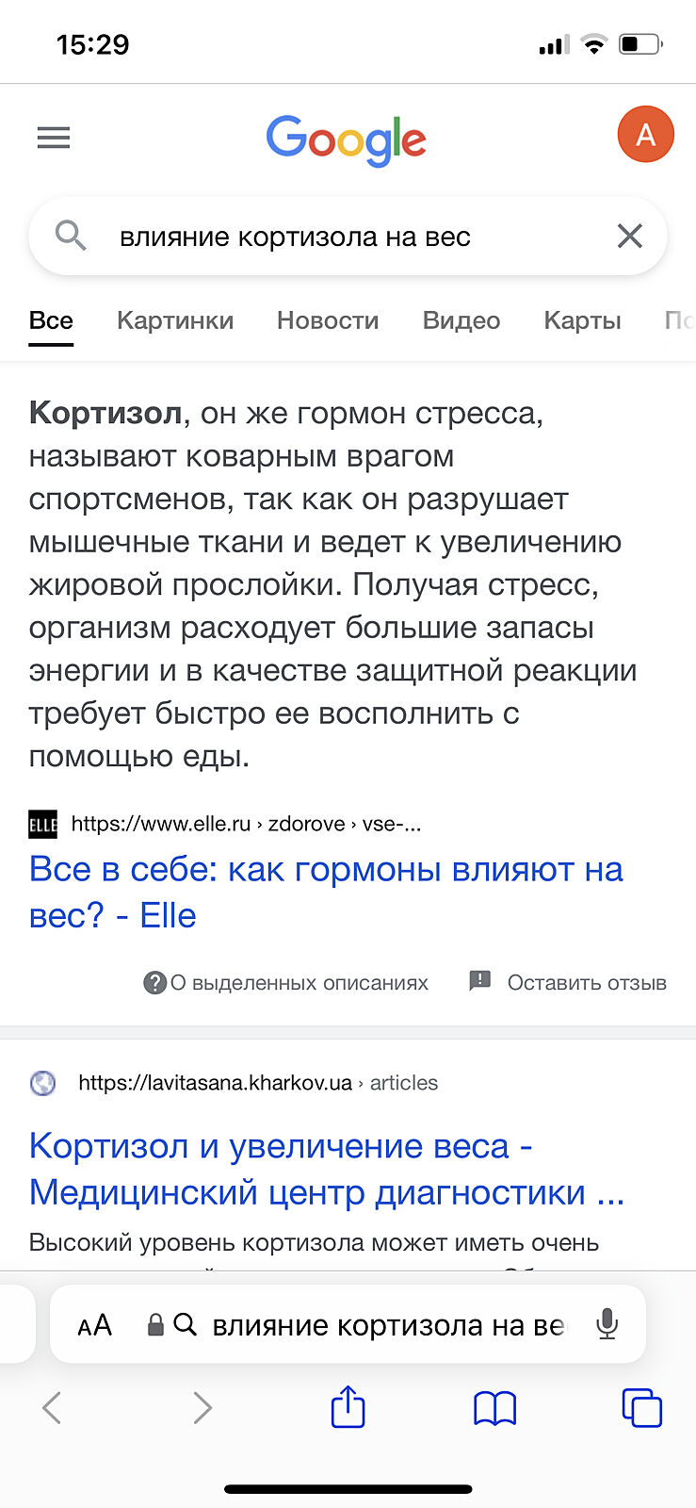696x1508 pixels.
Task: Clear the search query with X
Action: point(629,236)
